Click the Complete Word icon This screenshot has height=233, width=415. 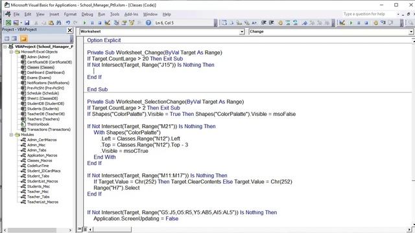[254, 23]
